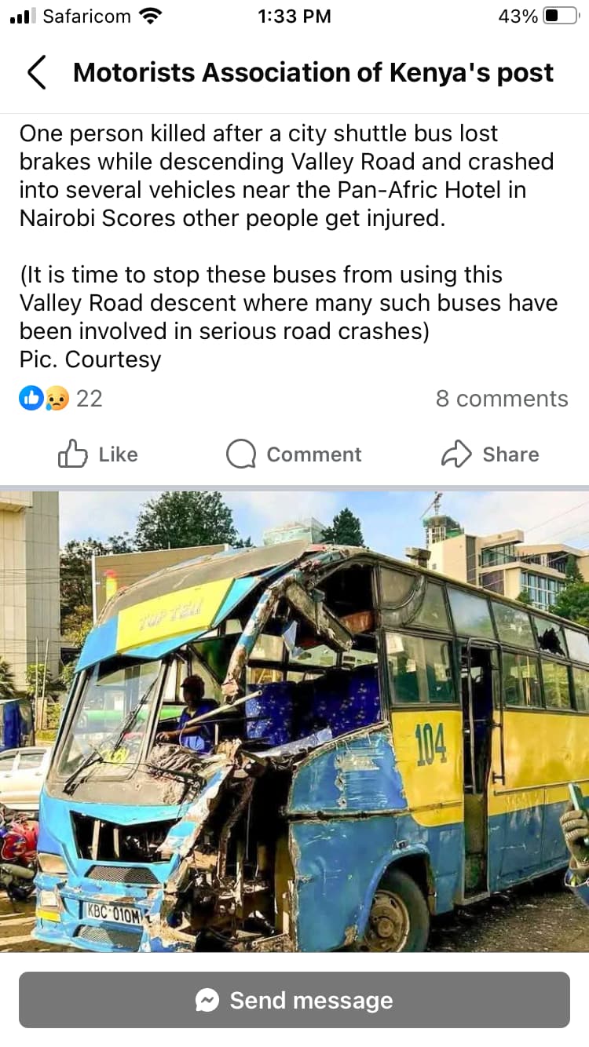589x1047 pixels.
Task: Open the 8 comments link
Action: click(x=502, y=399)
